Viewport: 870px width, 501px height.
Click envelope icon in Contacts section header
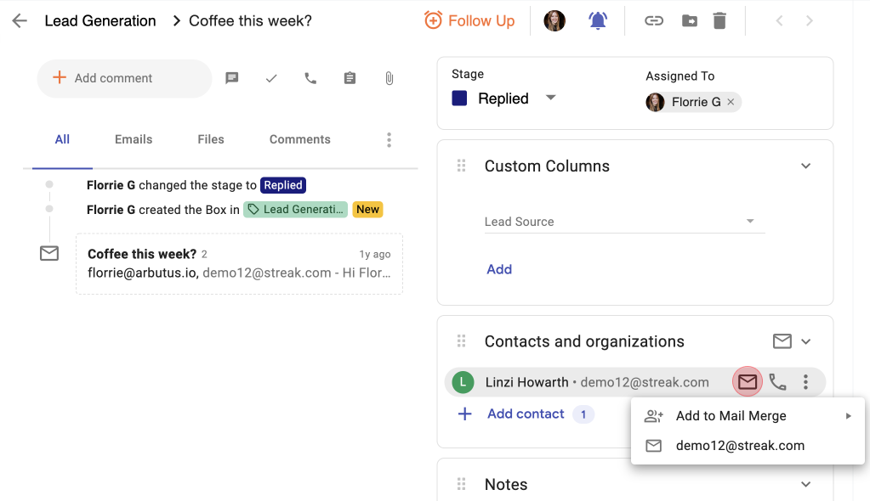[782, 341]
